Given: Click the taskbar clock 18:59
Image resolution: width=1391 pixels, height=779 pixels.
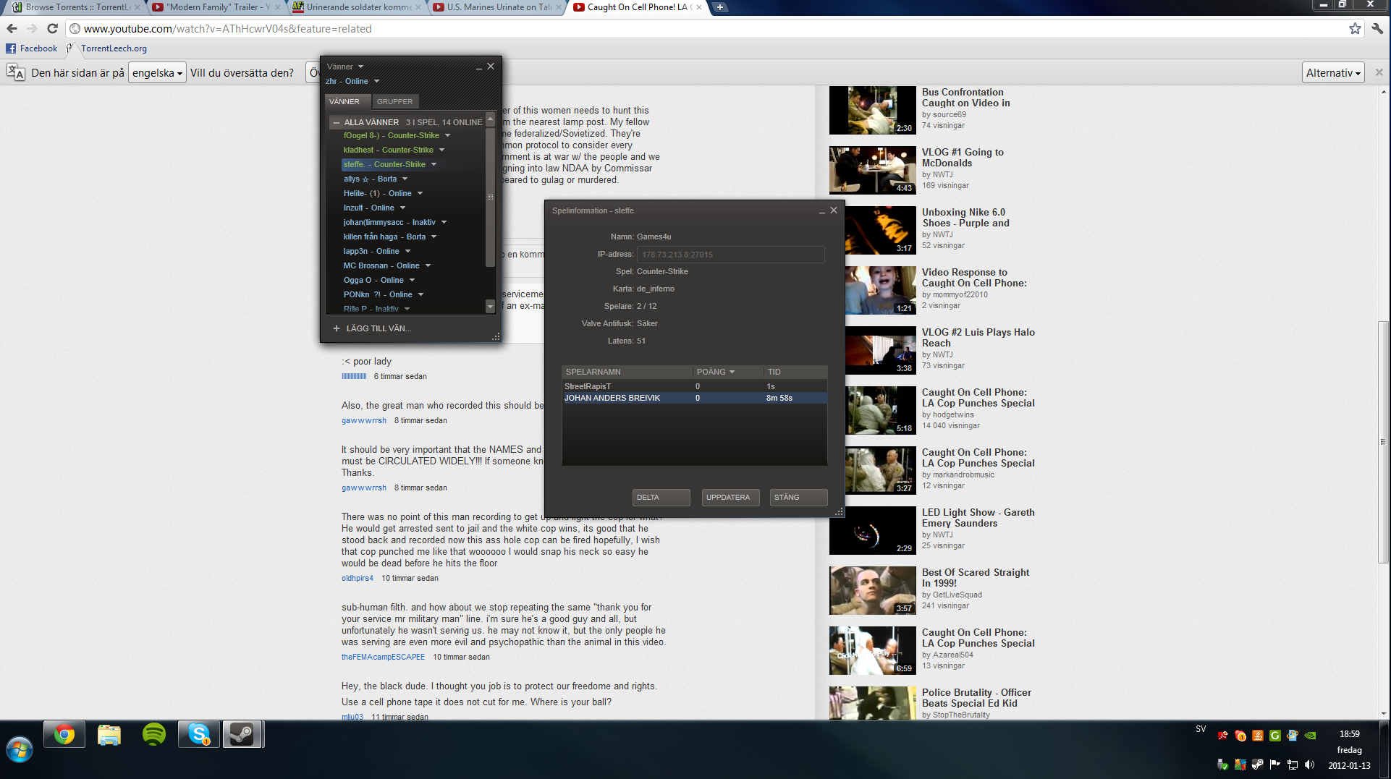Looking at the screenshot, I should (1349, 733).
